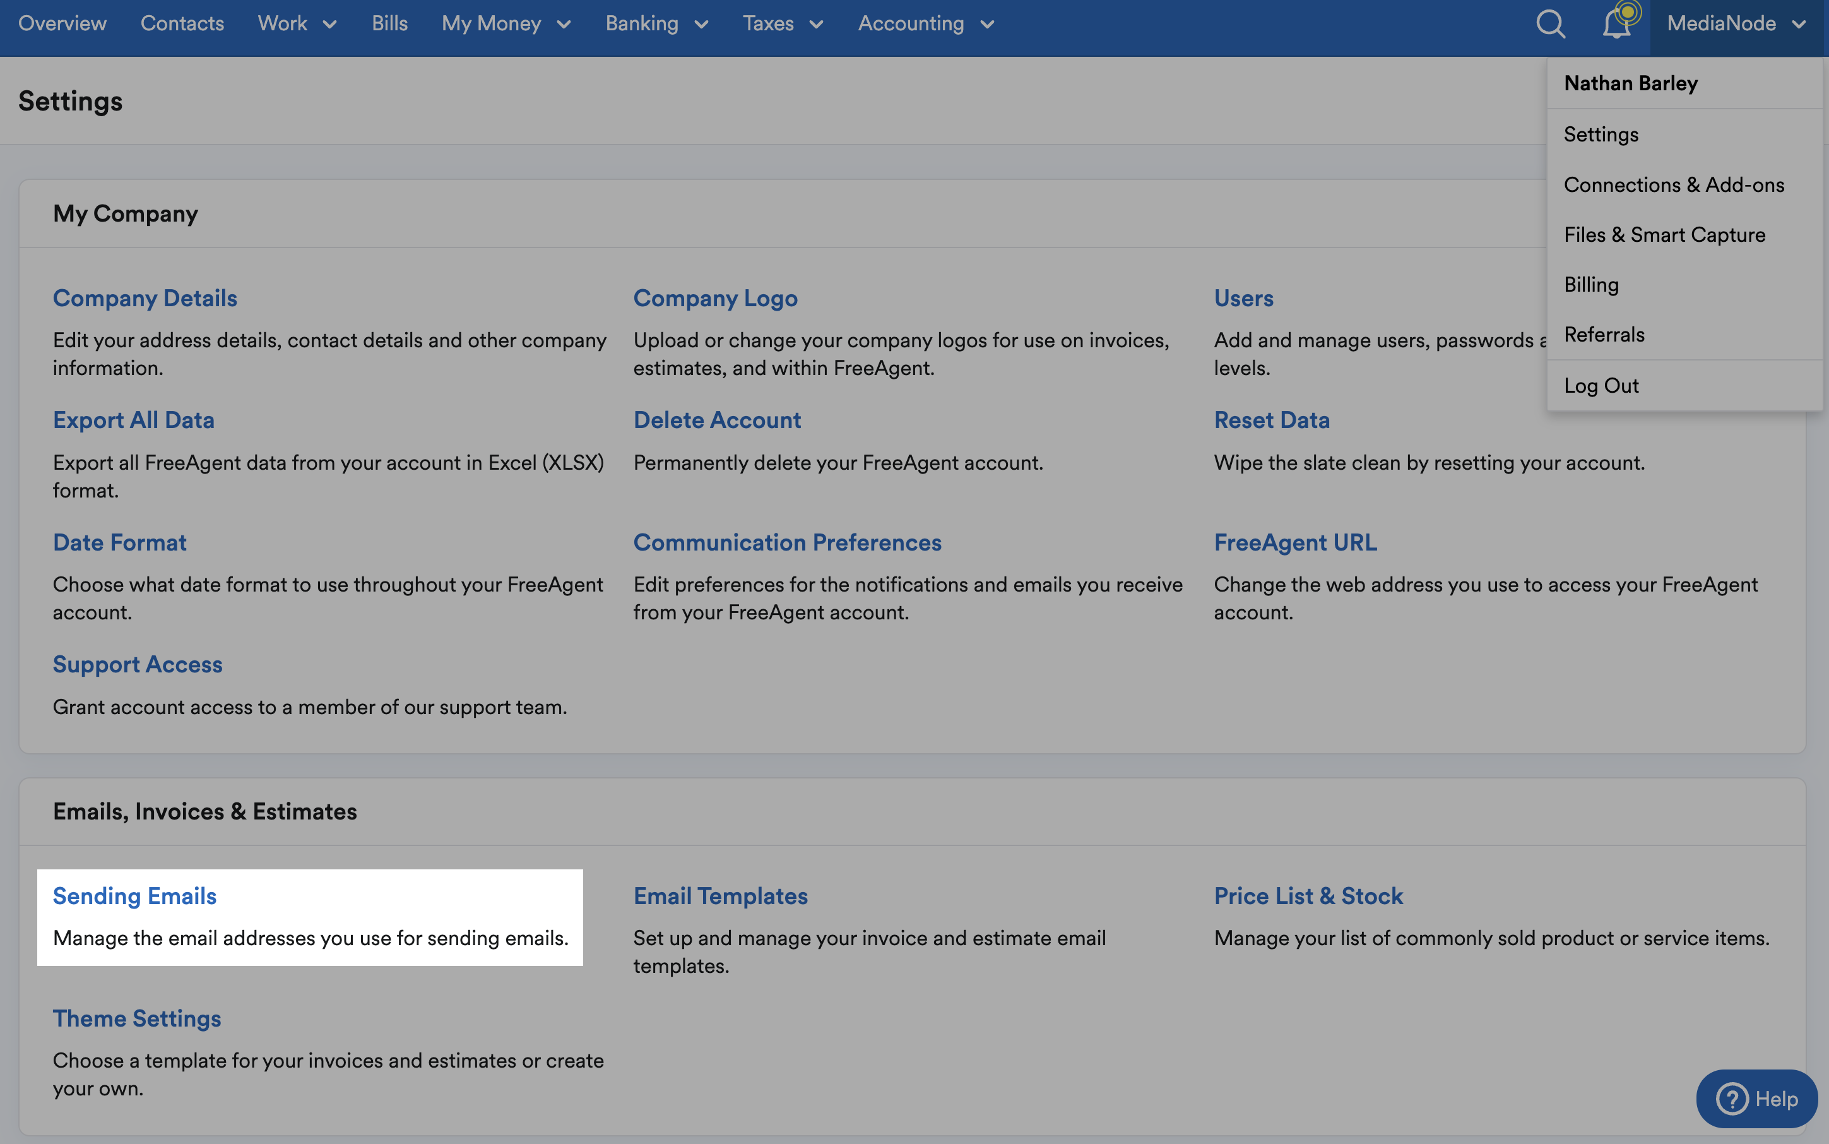Open the Users settings link
Image resolution: width=1829 pixels, height=1144 pixels.
tap(1243, 298)
